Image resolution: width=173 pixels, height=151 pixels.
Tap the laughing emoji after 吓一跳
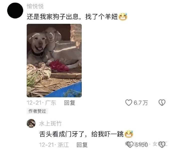pyautogui.click(x=129, y=134)
